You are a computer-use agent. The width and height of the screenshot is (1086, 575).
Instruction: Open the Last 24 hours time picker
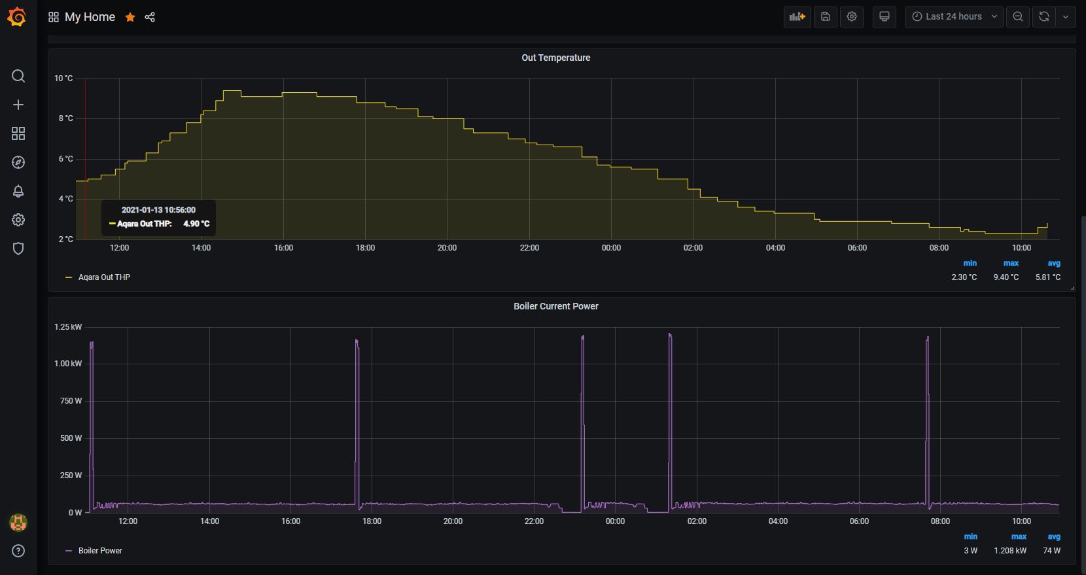pyautogui.click(x=955, y=17)
